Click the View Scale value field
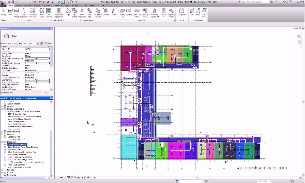 tap(37, 49)
